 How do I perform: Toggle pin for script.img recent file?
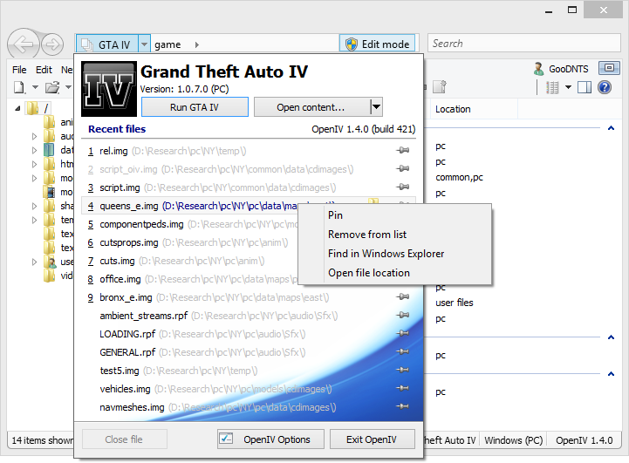click(403, 187)
